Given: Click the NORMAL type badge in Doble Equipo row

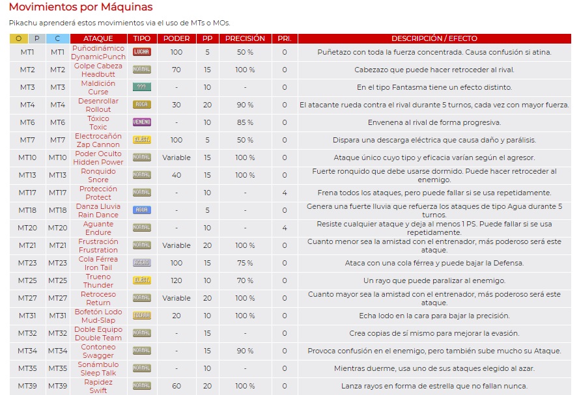Looking at the screenshot, I should pyautogui.click(x=142, y=333).
